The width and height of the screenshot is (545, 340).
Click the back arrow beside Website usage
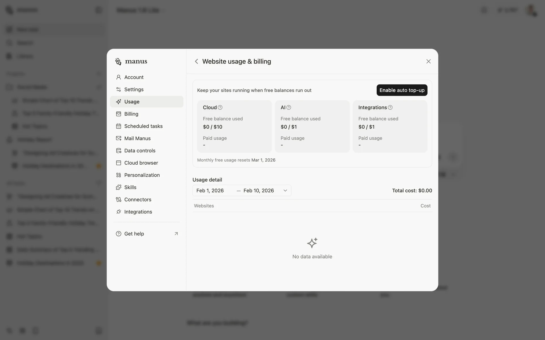[196, 61]
